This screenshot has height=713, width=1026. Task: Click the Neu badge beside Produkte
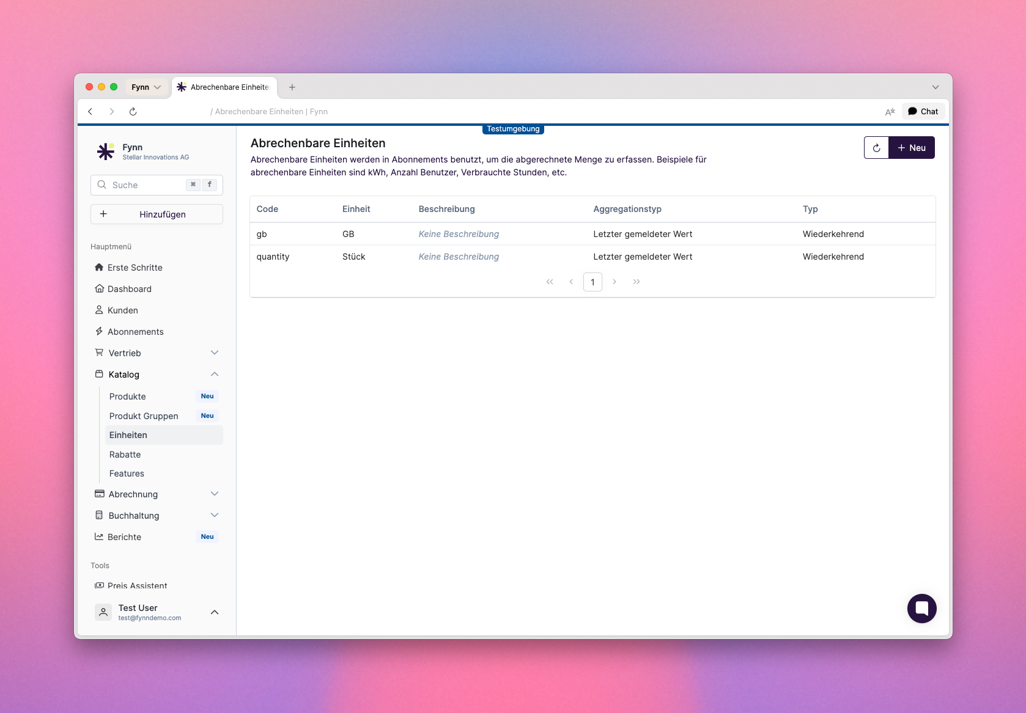pos(207,396)
